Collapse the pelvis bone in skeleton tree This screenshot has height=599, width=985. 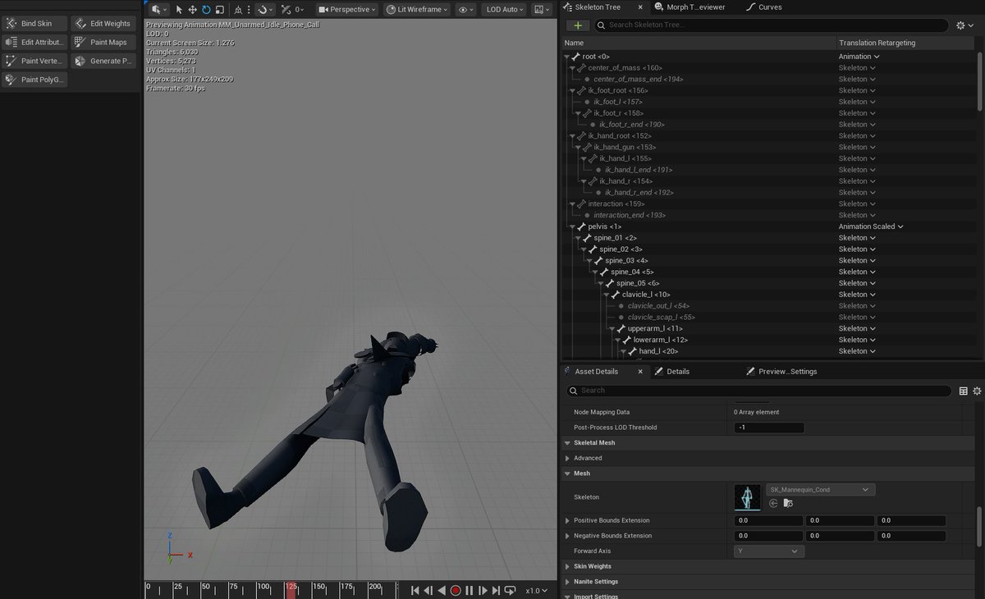click(573, 226)
